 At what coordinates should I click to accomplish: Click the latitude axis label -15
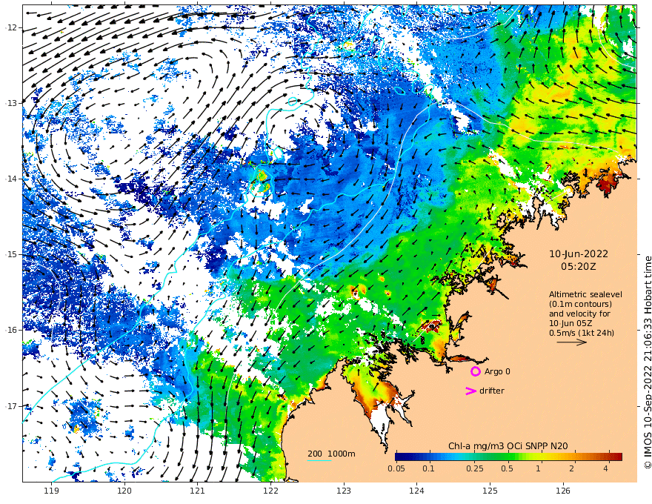tap(10, 254)
